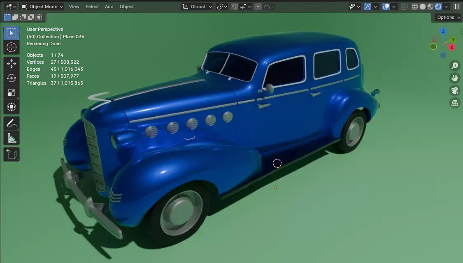This screenshot has width=463, height=263.
Task: Select the Measure tool
Action: 12,138
